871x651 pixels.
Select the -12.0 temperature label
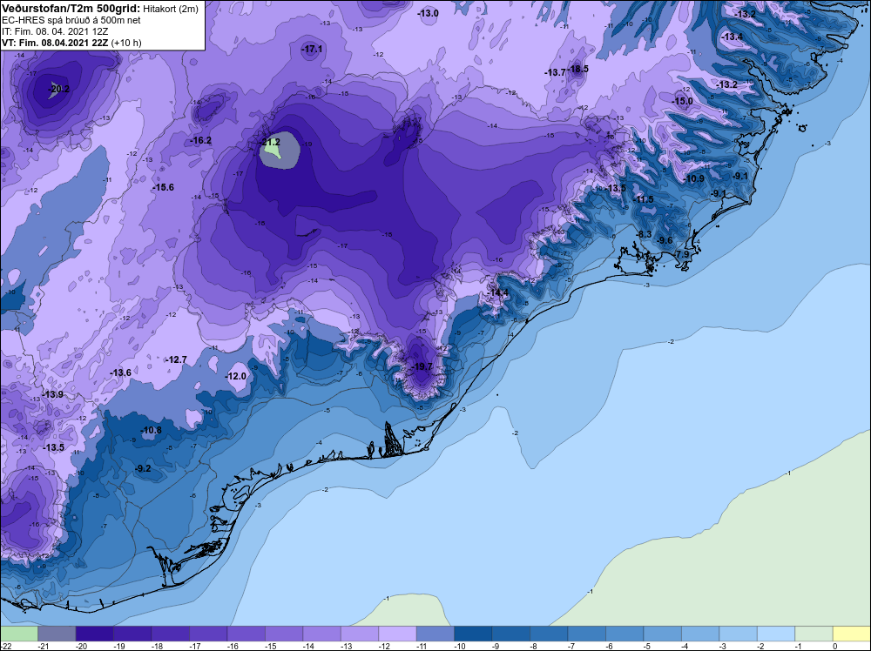tap(235, 376)
